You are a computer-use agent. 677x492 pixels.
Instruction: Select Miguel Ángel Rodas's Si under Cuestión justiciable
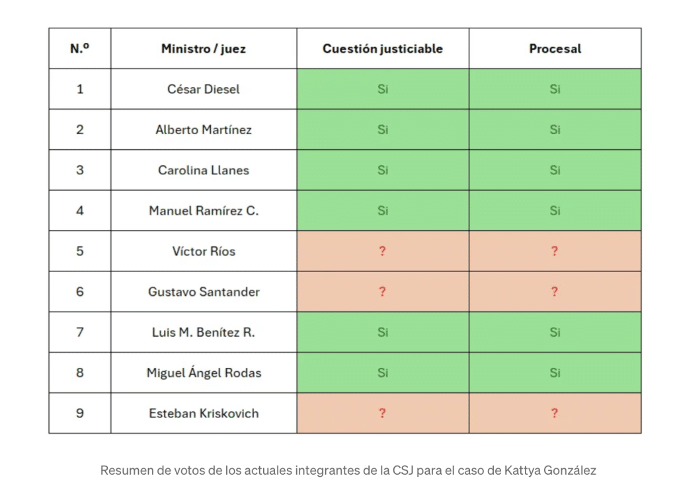tap(383, 373)
